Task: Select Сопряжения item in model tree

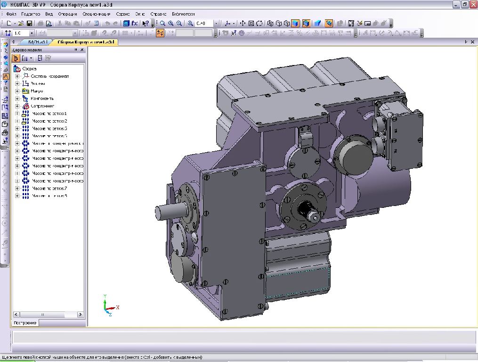Action: 42,106
